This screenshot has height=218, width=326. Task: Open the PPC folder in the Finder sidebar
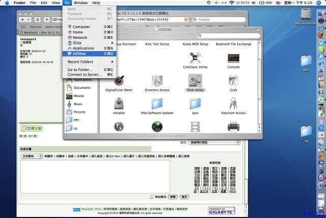pos(72,120)
